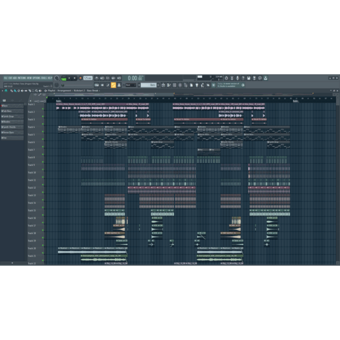This screenshot has height=340, width=340.
Task: Click the audio editor scissors icon
Action: pos(232,78)
